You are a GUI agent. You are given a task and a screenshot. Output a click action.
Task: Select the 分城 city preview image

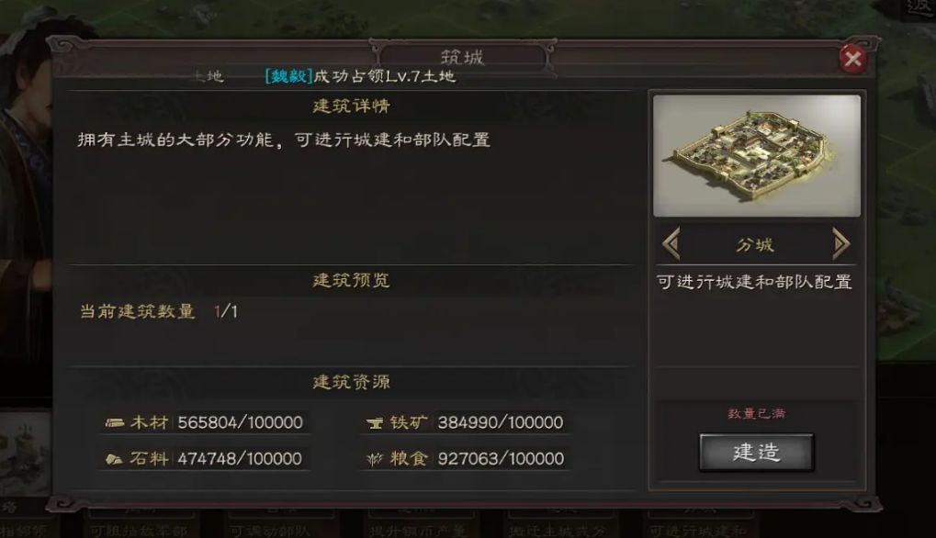tap(757, 155)
